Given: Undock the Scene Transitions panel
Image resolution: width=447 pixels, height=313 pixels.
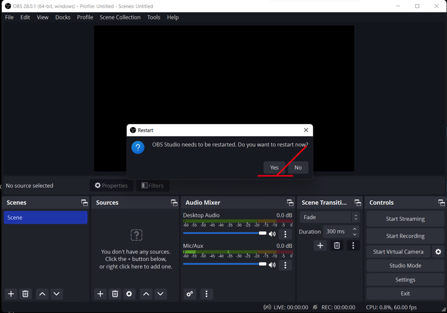Looking at the screenshot, I should pos(358,203).
